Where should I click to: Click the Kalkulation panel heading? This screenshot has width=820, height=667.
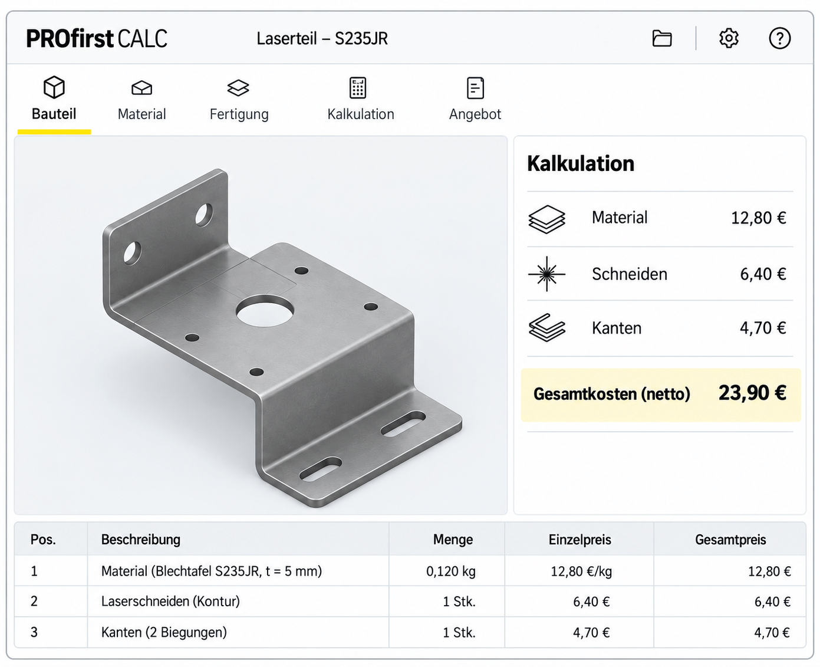[x=581, y=163]
